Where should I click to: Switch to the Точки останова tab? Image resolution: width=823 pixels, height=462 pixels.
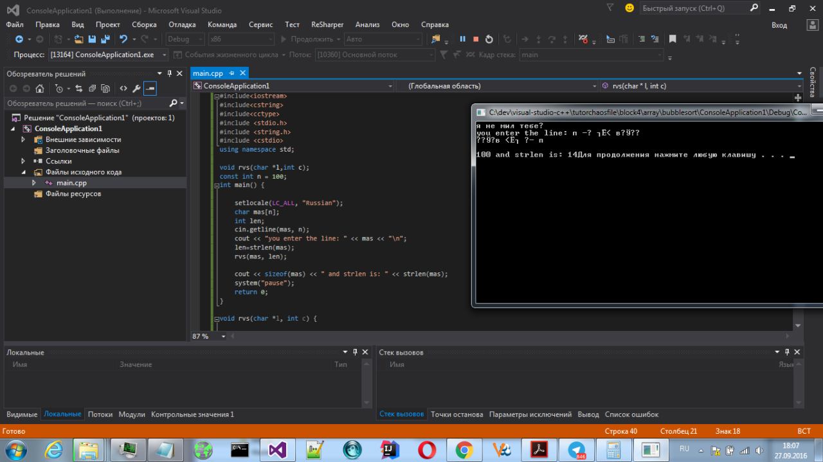(457, 414)
